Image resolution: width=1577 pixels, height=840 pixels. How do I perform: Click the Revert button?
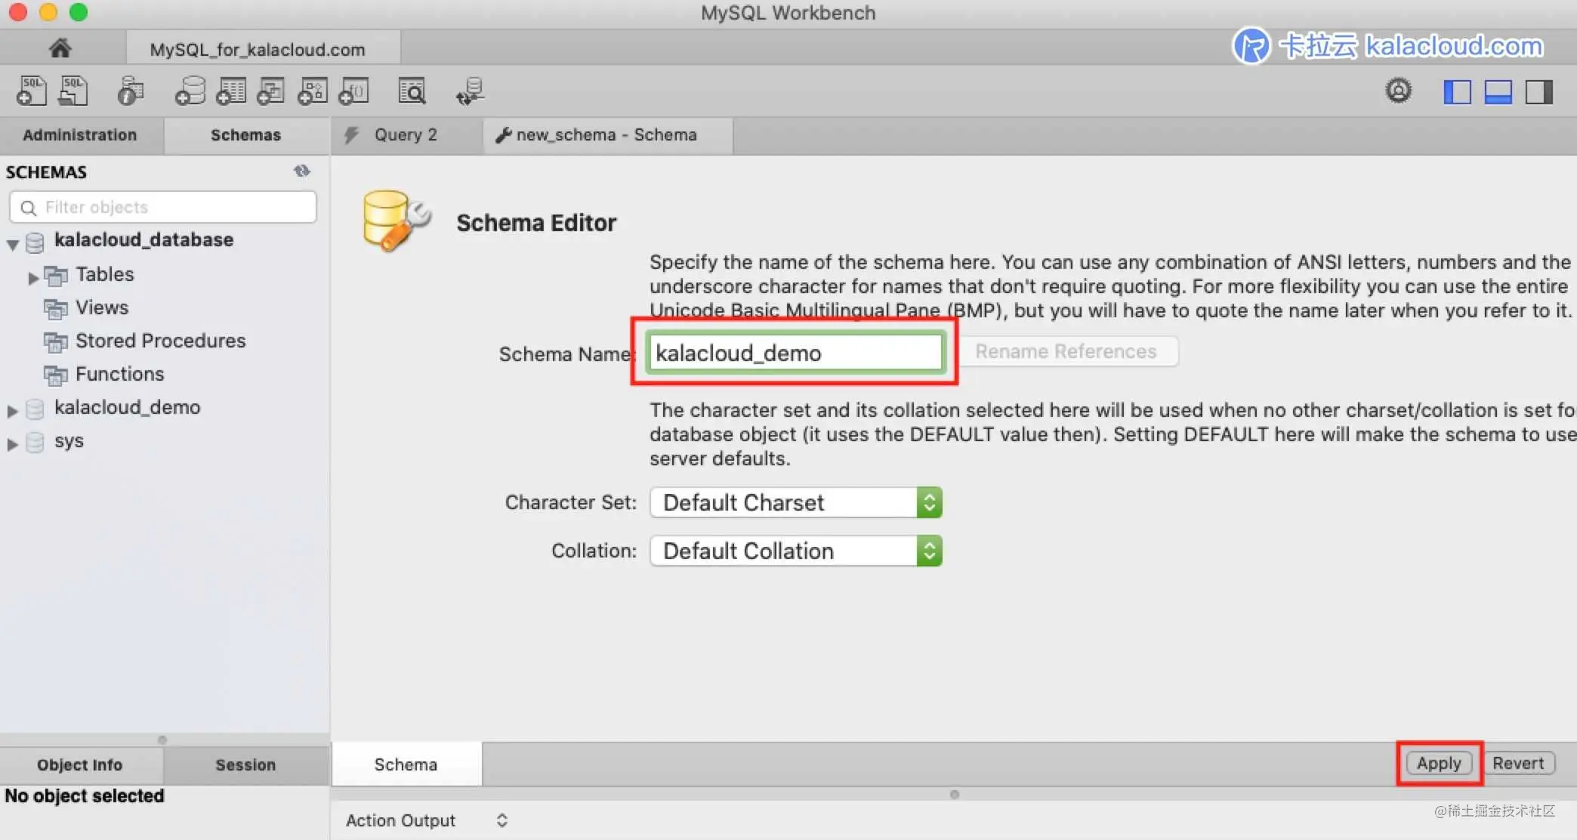tap(1518, 763)
